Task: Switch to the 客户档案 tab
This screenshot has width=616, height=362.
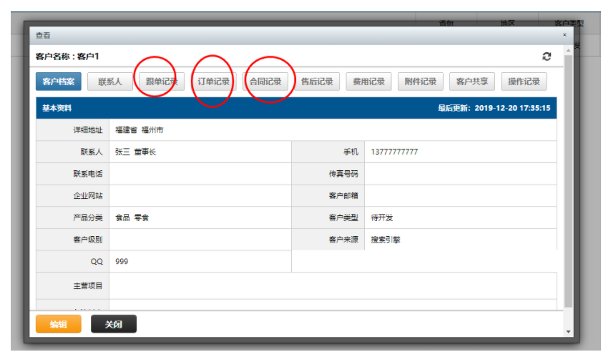Action: (x=59, y=82)
